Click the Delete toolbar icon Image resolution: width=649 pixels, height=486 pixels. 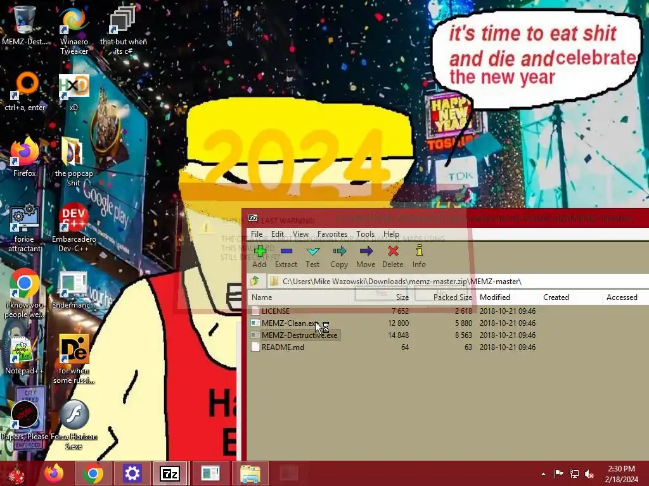393,256
